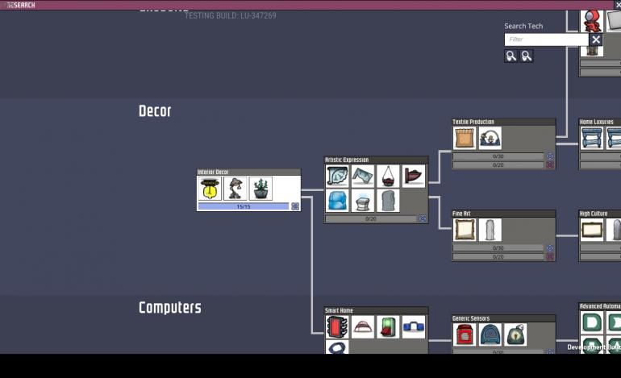Select the eye-shaped sensor icon in Generic Sensors

(515, 334)
